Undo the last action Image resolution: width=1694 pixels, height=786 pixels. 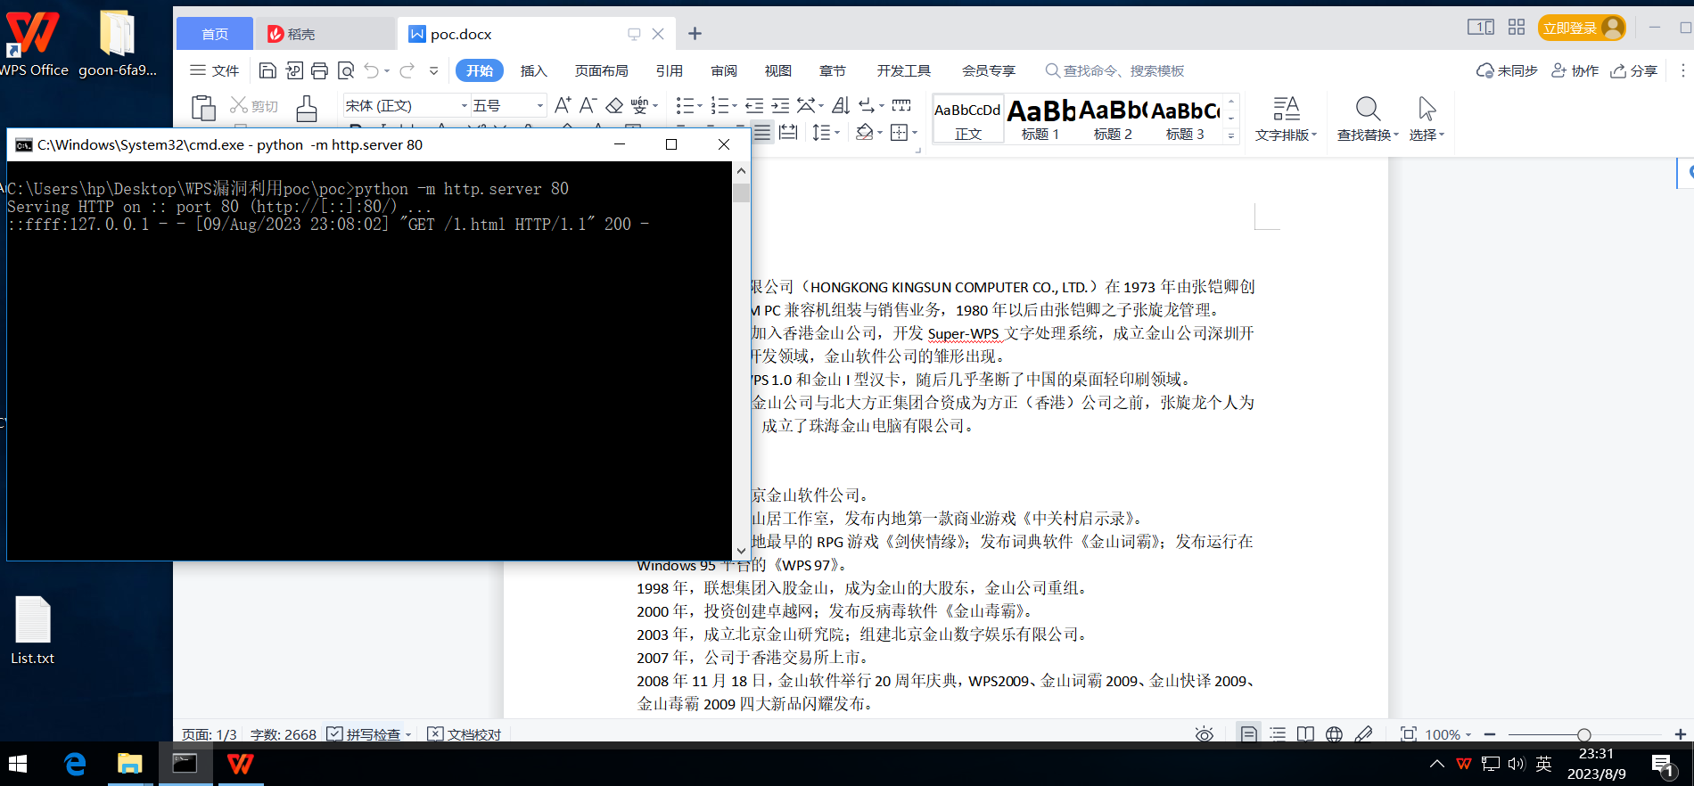[372, 70]
